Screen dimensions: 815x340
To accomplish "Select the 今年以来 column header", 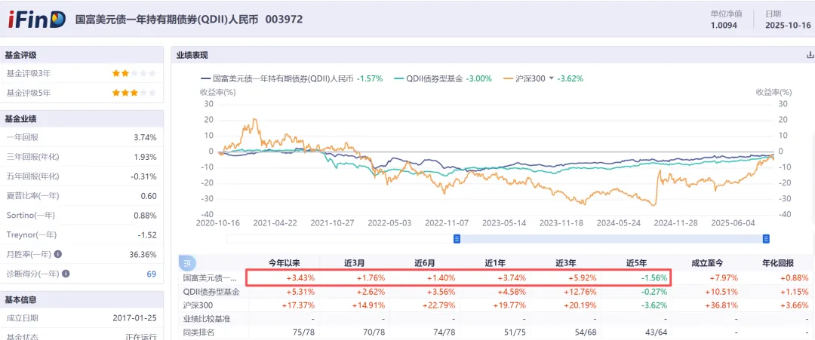I will (x=285, y=264).
